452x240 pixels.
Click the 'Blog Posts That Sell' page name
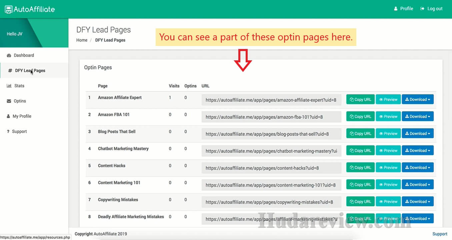(117, 132)
